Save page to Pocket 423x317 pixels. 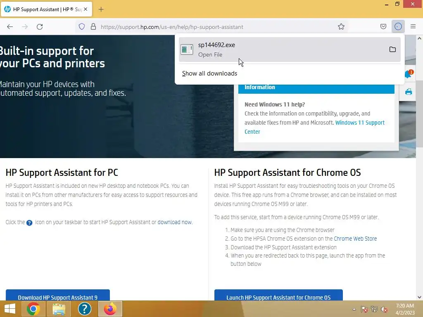(383, 27)
